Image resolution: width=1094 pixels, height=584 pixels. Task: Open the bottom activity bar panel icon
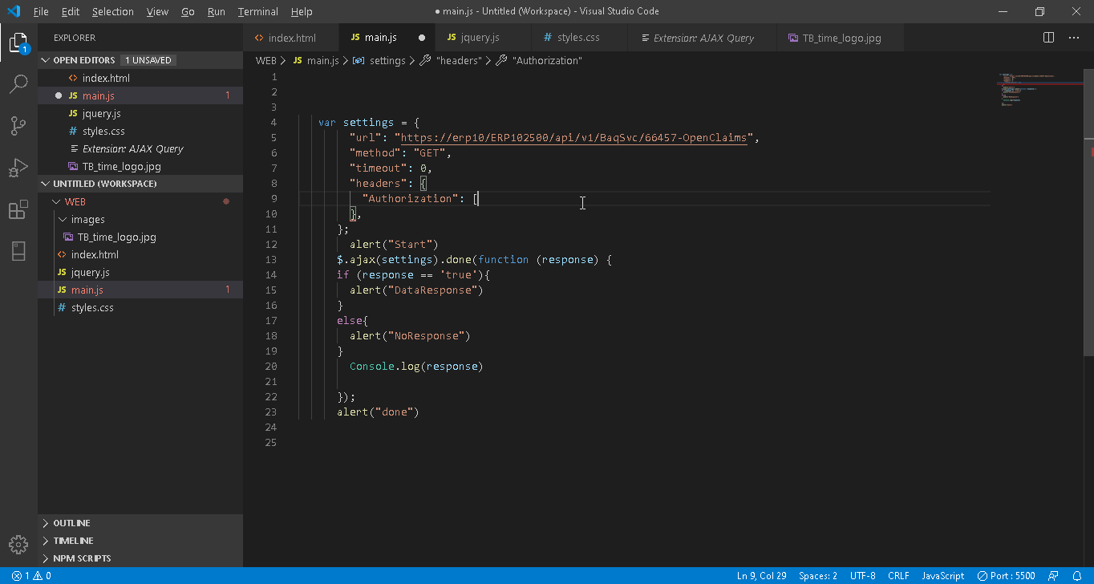[18, 251]
